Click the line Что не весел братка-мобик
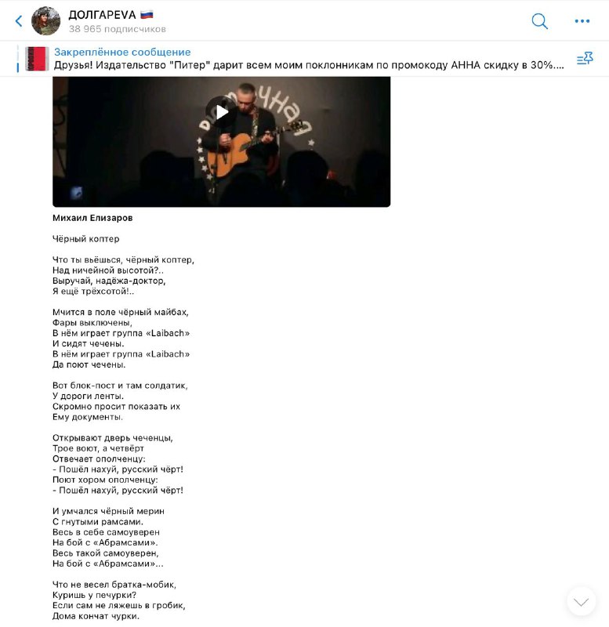Image resolution: width=609 pixels, height=627 pixels. click(x=114, y=585)
